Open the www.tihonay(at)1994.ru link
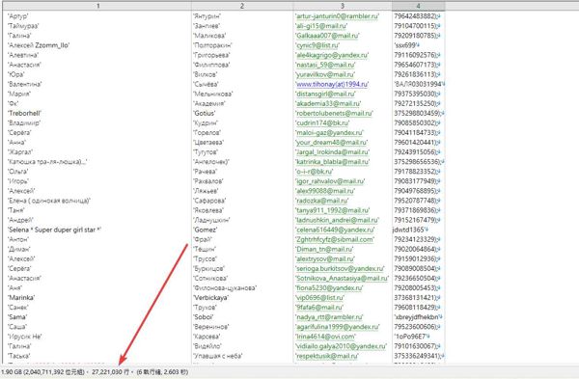 point(332,84)
